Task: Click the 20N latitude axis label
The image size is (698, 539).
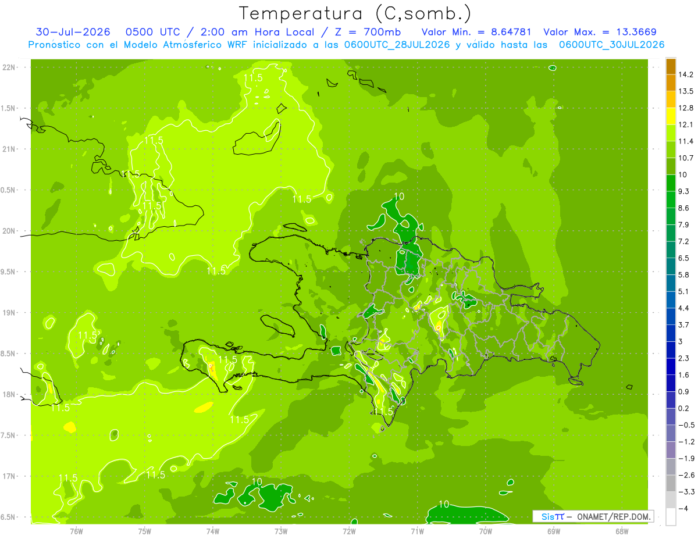Action: (x=9, y=231)
